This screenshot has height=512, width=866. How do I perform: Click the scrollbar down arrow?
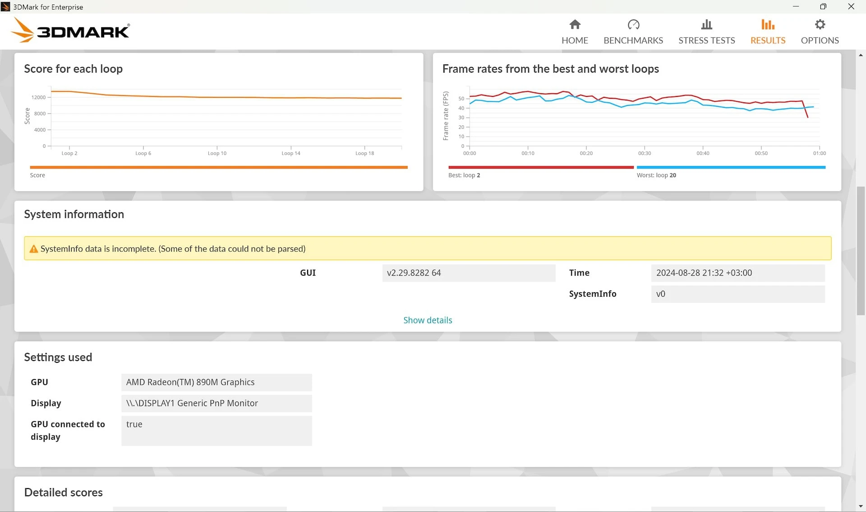tap(861, 506)
